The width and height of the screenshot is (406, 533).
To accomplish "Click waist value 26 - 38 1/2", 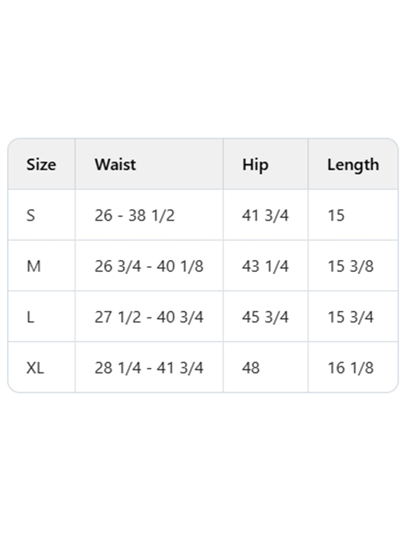I will pos(134,215).
